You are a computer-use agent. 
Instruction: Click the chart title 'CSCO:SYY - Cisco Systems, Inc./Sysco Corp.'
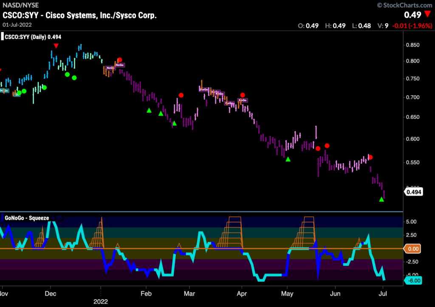click(x=79, y=15)
